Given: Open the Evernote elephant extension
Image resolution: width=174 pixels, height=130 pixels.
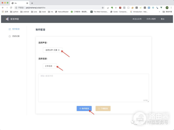Looking at the screenshot, I should 112,8.
